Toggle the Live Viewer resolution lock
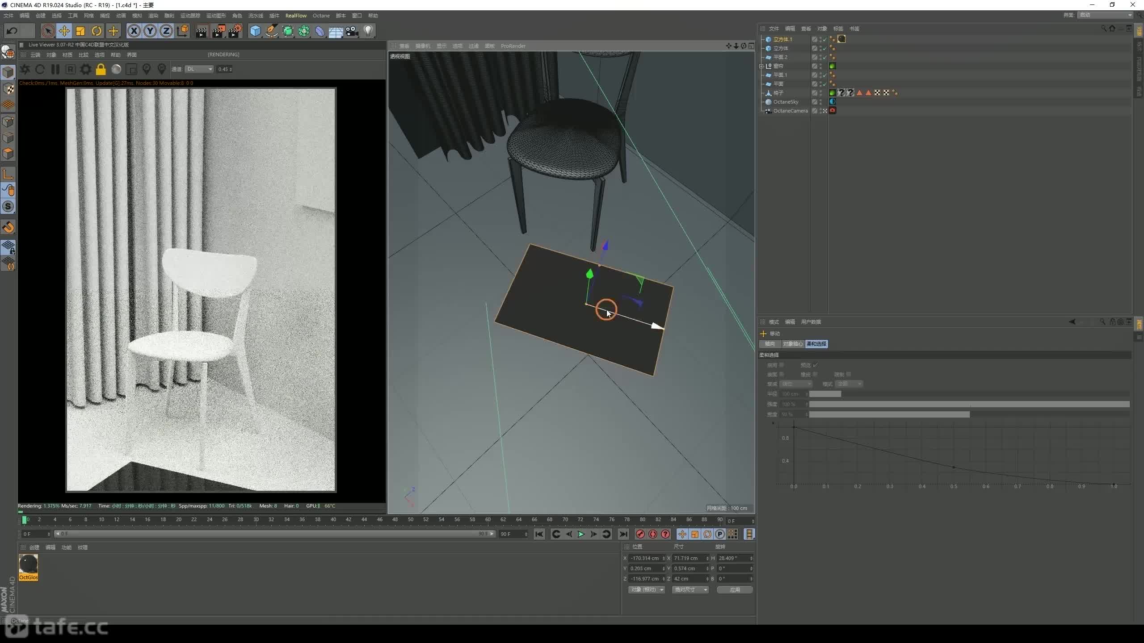Screen dimensions: 1144x643 [x=101, y=69]
